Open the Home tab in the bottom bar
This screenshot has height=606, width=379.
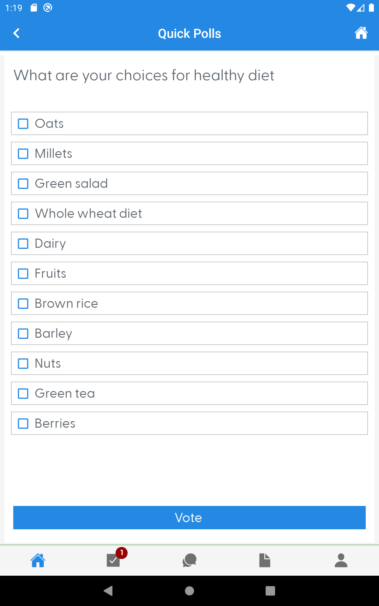click(38, 560)
